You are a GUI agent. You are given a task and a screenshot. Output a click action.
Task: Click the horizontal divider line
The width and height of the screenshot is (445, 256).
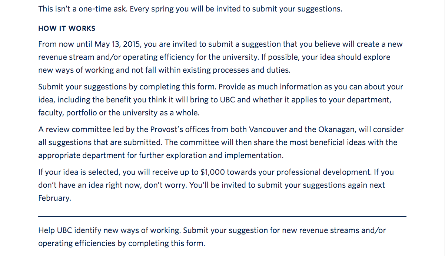coord(222,216)
